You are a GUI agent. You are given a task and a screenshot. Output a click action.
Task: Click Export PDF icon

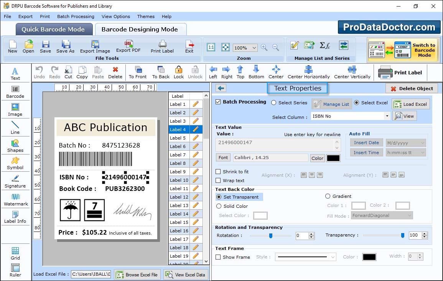tap(128, 46)
